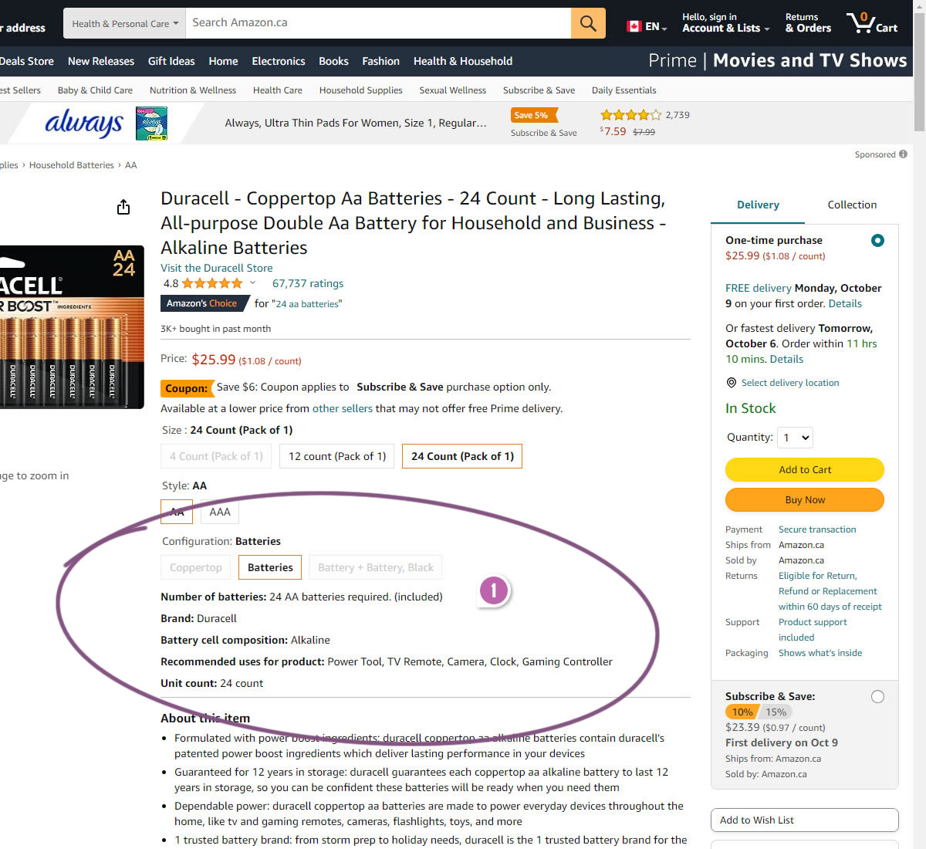The height and width of the screenshot is (849, 926).
Task: Click the share icon beside product image
Action: [123, 207]
